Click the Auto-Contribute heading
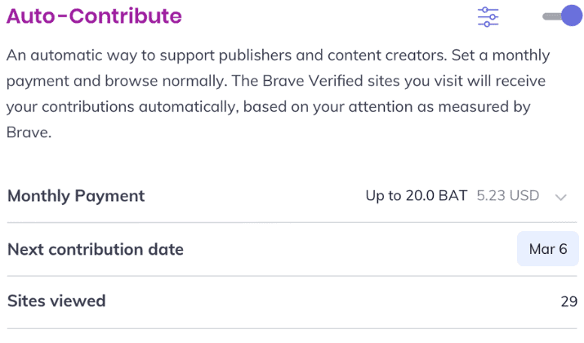Screen dimensions: 584x343 [94, 16]
